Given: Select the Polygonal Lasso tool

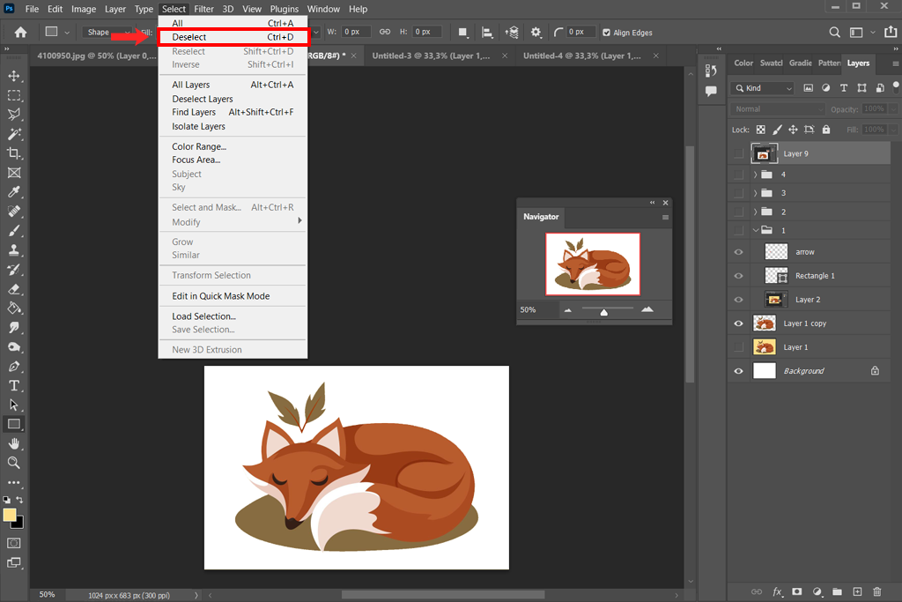Looking at the screenshot, I should tap(14, 115).
